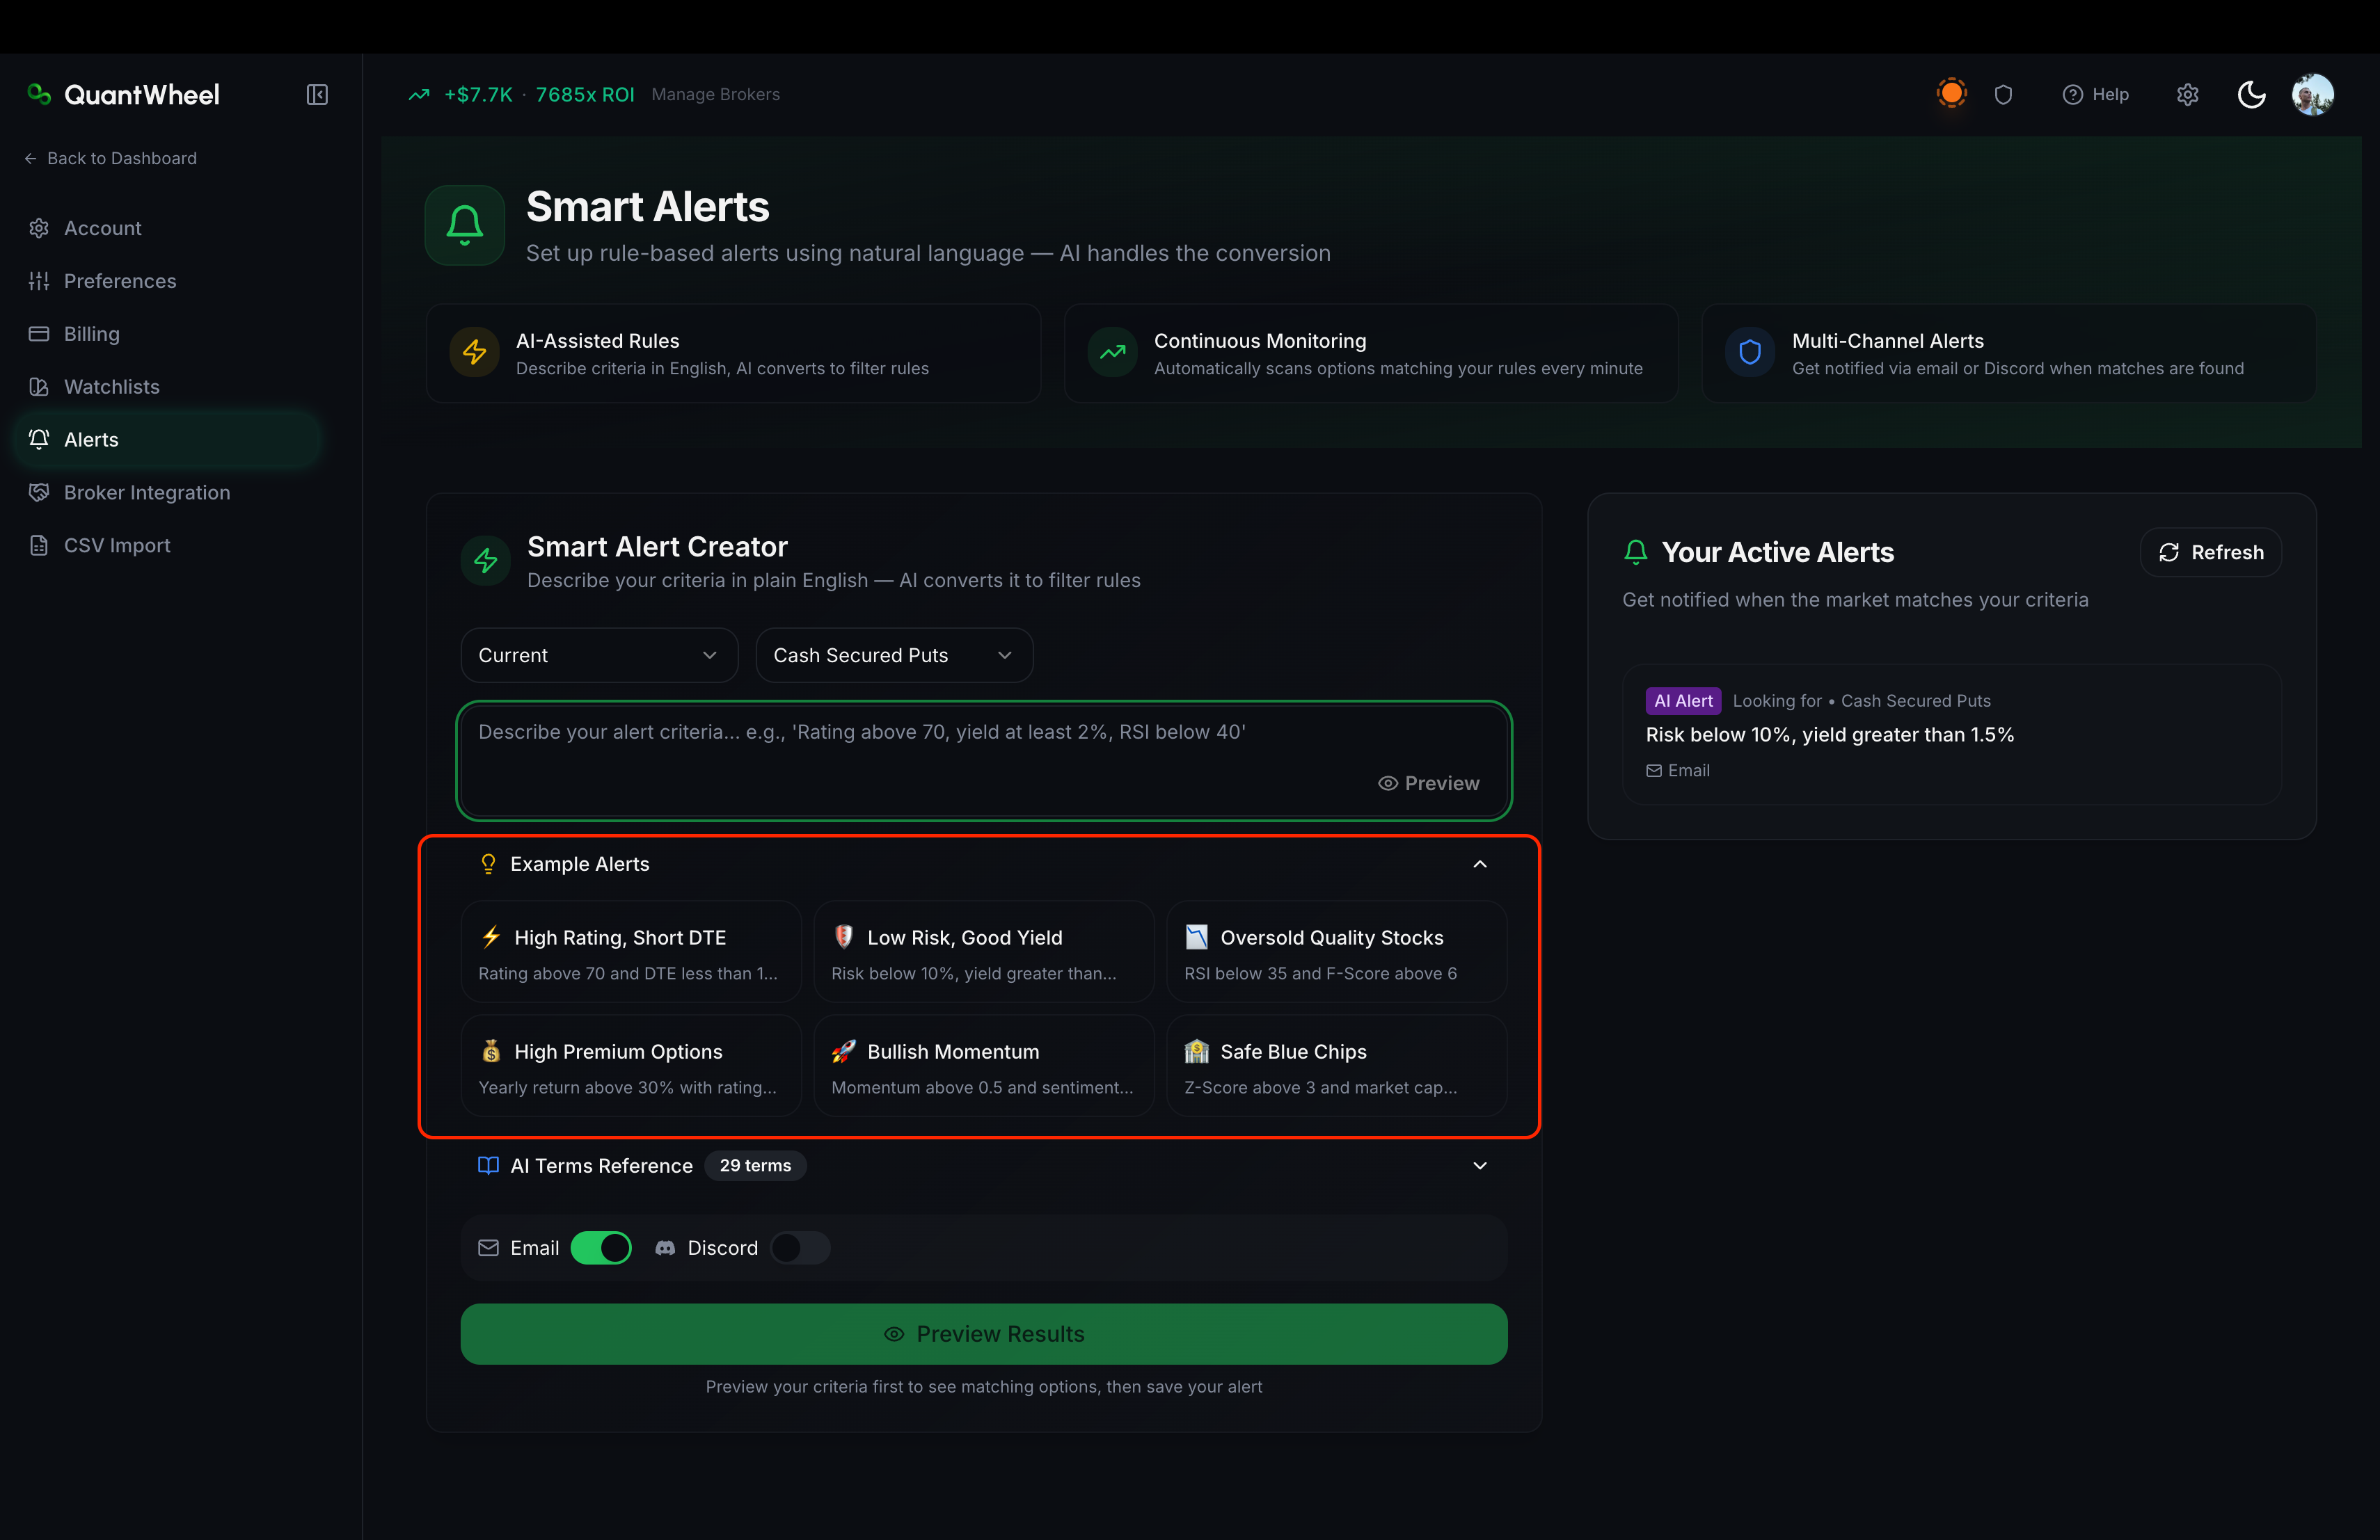This screenshot has width=2380, height=1540.
Task: Click the rocket icon on Bullish Momentum
Action: tap(844, 1051)
